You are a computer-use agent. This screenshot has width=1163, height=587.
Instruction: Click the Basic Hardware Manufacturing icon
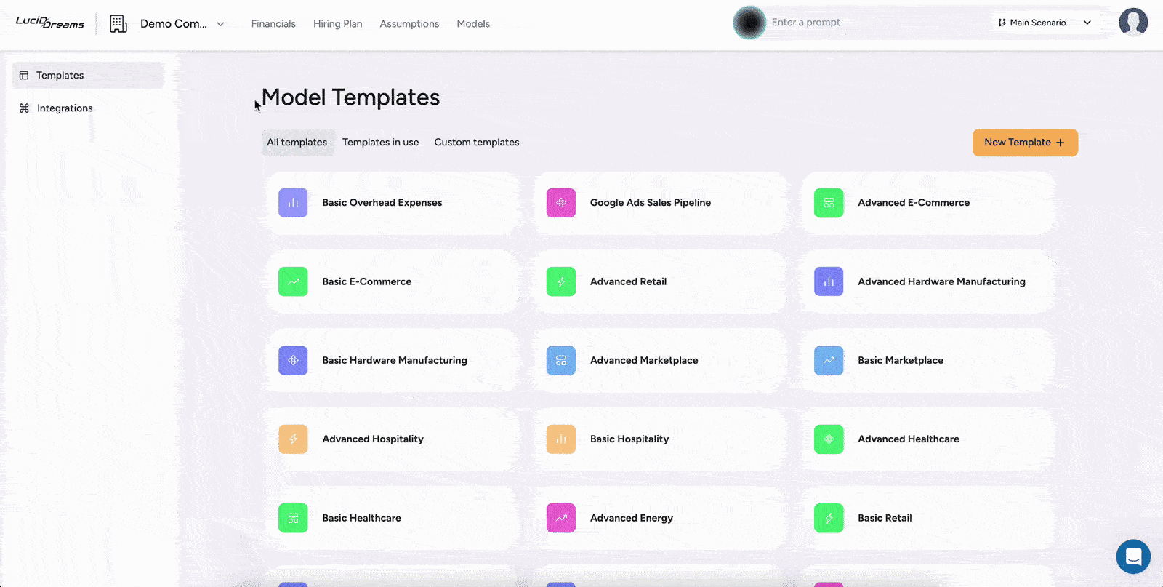pyautogui.click(x=293, y=360)
